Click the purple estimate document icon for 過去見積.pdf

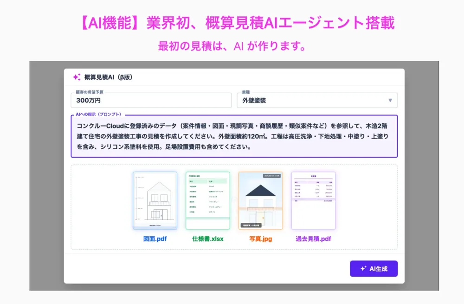[313, 199]
